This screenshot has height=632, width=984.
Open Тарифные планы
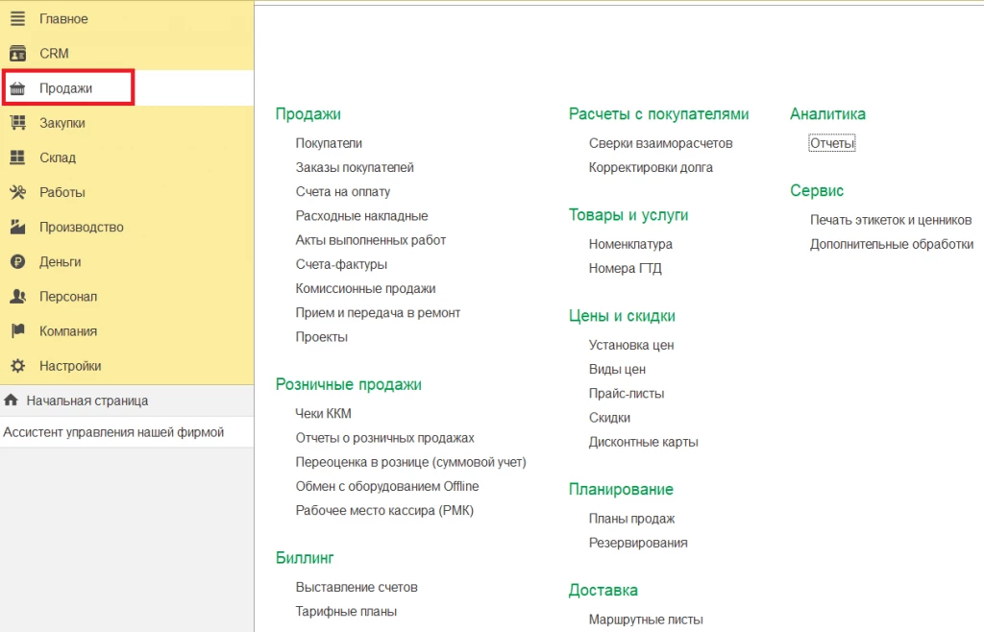click(x=346, y=611)
